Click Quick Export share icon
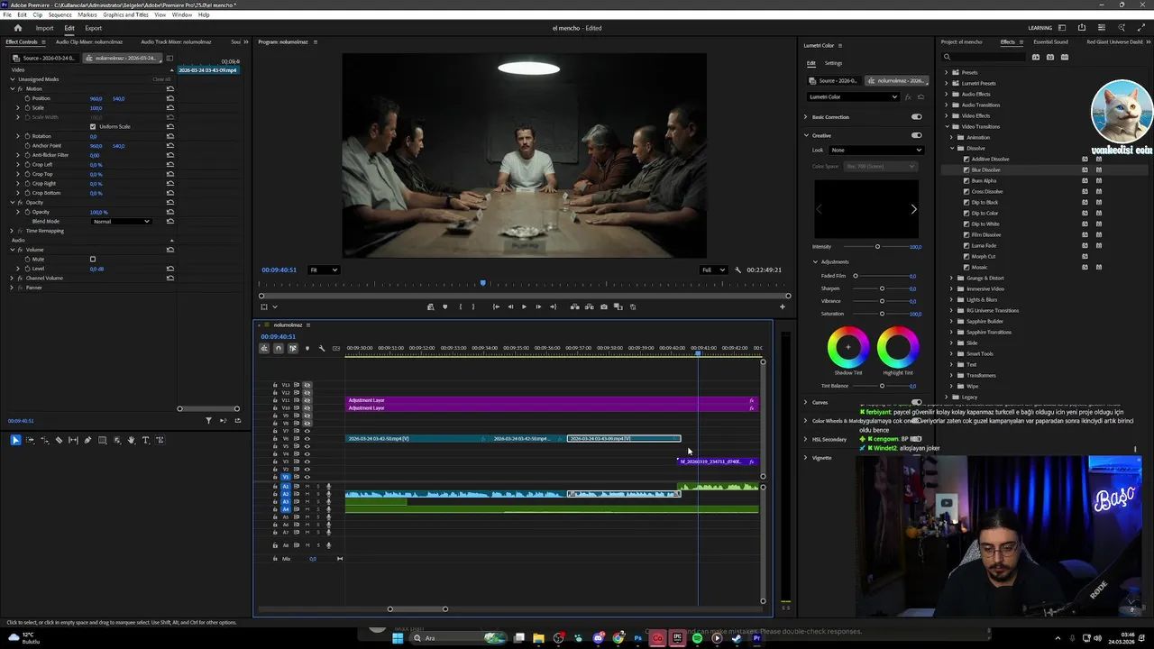This screenshot has width=1154, height=649. 1082,28
